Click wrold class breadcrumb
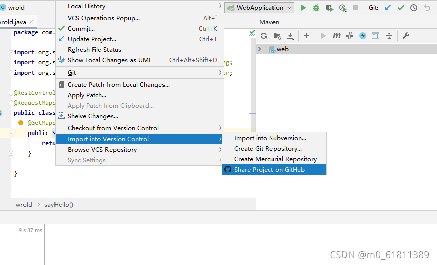Viewport: 437px width, 265px height. click(24, 205)
